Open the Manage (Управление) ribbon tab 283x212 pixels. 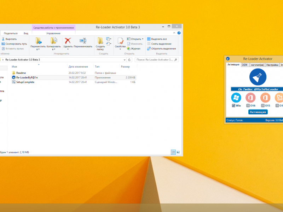(53, 33)
